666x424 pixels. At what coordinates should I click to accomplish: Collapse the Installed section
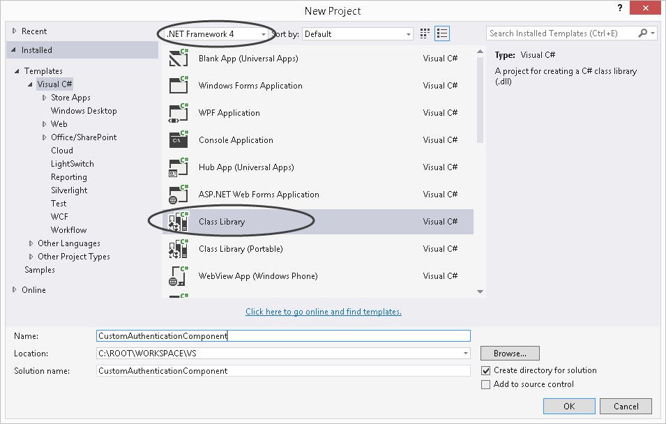[13, 50]
